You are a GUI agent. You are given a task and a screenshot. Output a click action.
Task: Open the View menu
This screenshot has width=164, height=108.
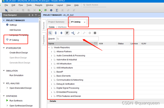[68, 5]
